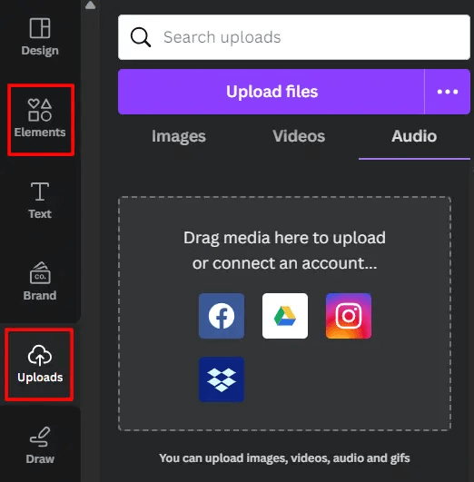Open the Upload files more options menu

coord(448,92)
